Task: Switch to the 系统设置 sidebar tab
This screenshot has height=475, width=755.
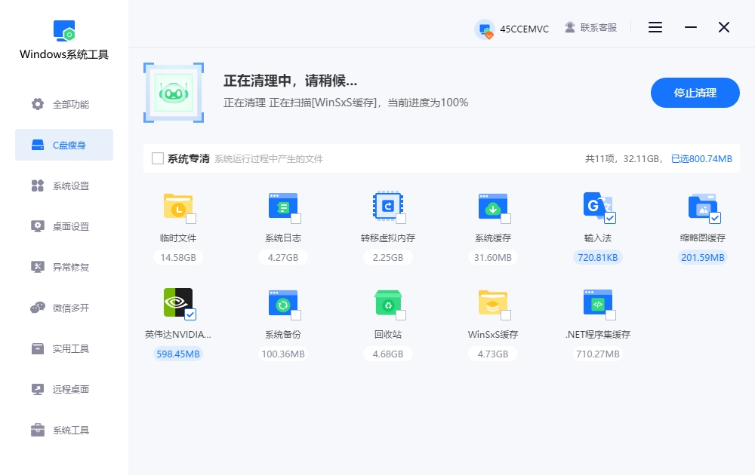Action: [63, 185]
